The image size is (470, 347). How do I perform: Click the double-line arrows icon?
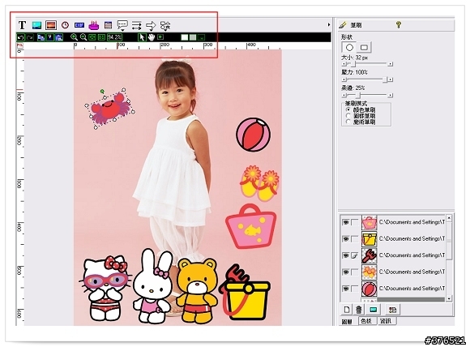[136, 25]
